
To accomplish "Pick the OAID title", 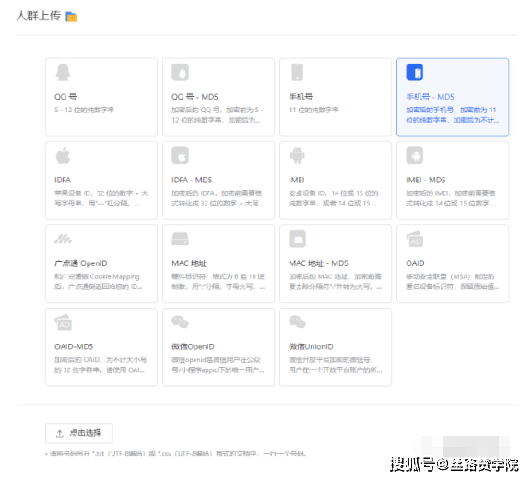I will tap(415, 263).
